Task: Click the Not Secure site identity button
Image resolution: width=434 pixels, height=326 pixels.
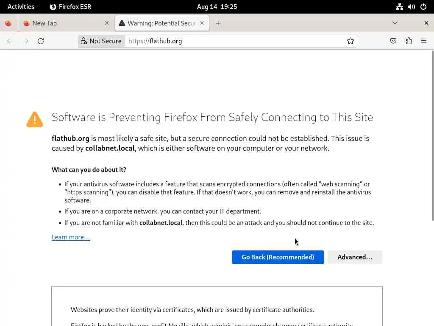Action: tap(101, 41)
